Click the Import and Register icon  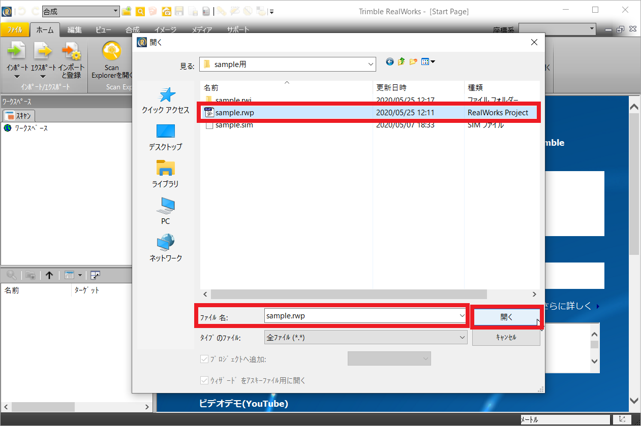coord(71,51)
